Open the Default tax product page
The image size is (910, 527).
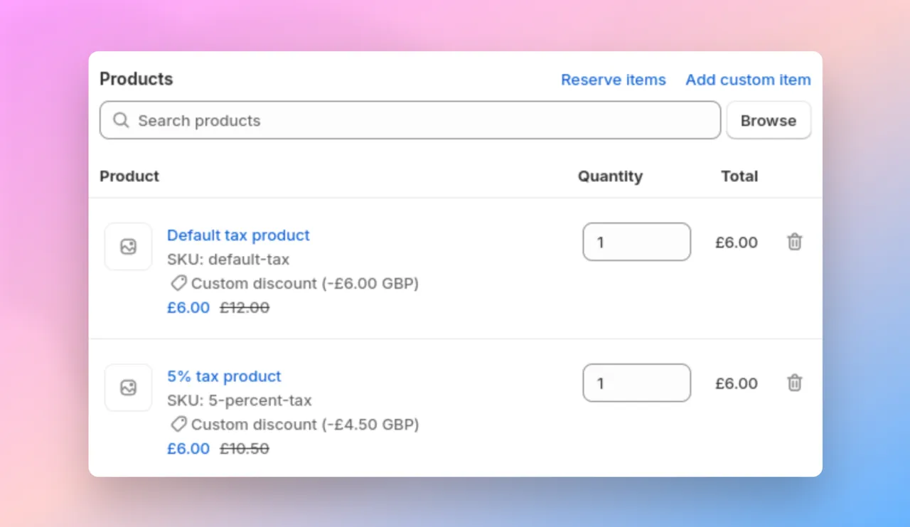238,235
